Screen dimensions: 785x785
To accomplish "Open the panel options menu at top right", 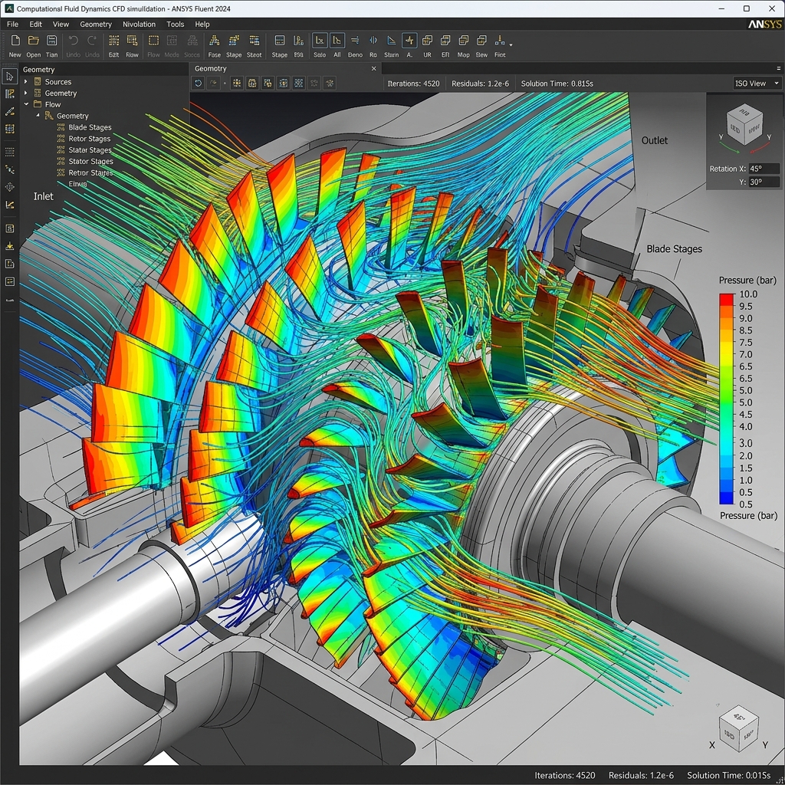I will [x=779, y=68].
